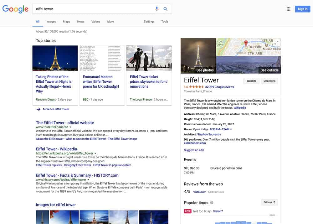313x224 pixels.
Task: Expand the opening hours dropdown
Action: pos(231,129)
